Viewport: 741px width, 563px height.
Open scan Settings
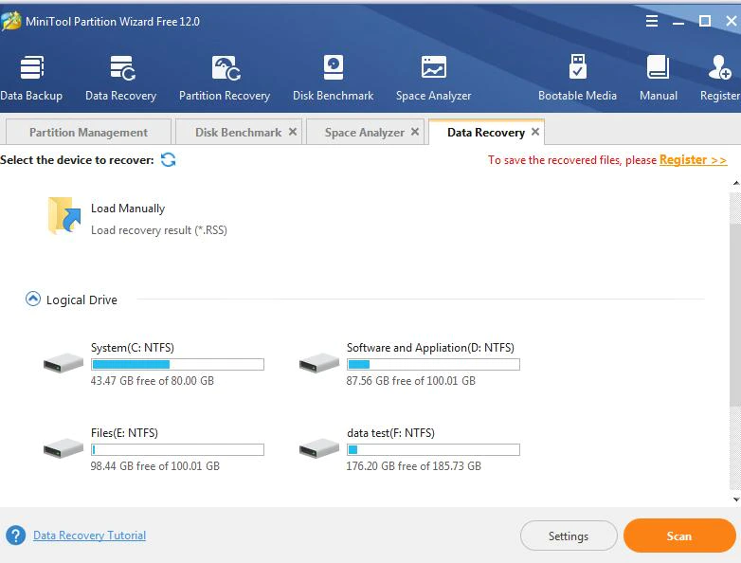(569, 536)
